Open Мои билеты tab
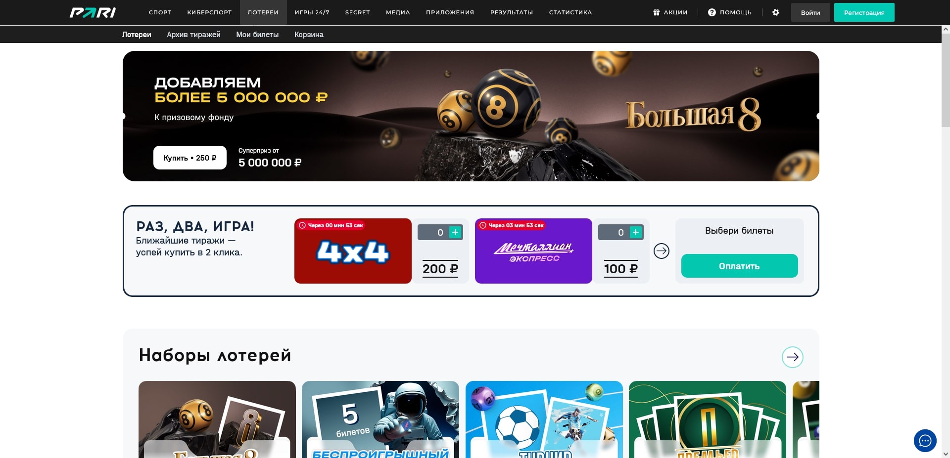The width and height of the screenshot is (950, 458). click(x=257, y=35)
